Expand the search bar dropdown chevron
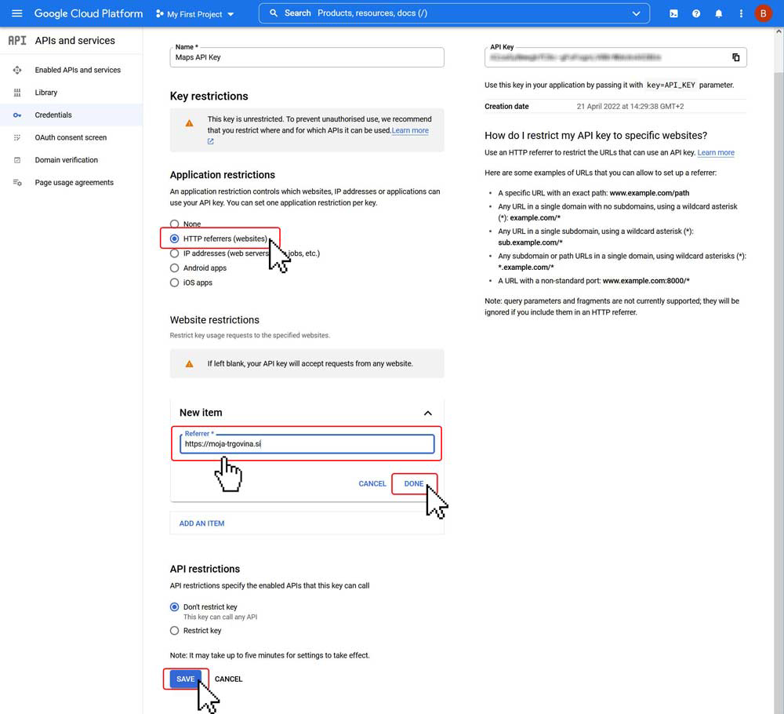This screenshot has width=784, height=714. (636, 13)
